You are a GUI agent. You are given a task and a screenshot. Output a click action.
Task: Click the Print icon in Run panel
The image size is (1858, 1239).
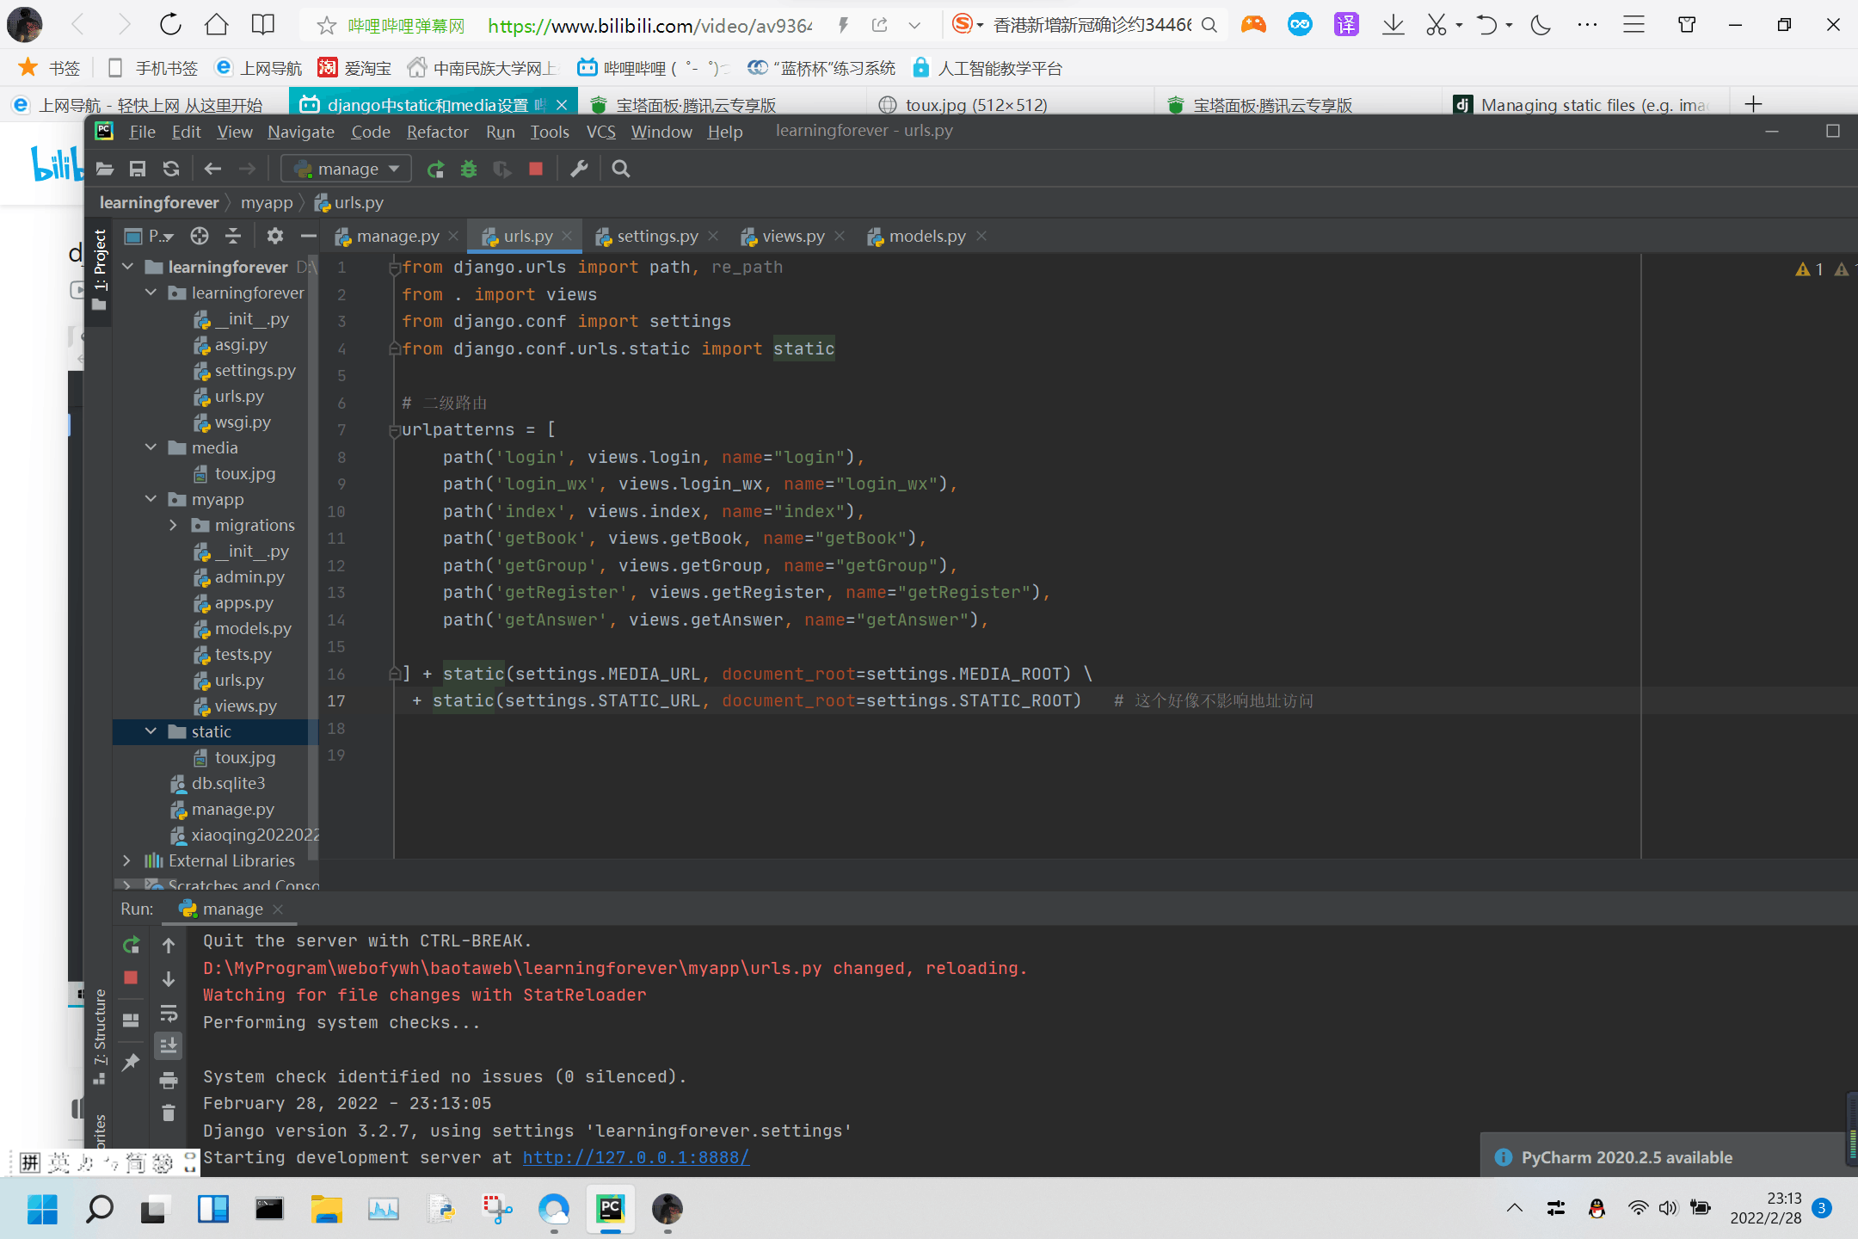click(x=169, y=1080)
